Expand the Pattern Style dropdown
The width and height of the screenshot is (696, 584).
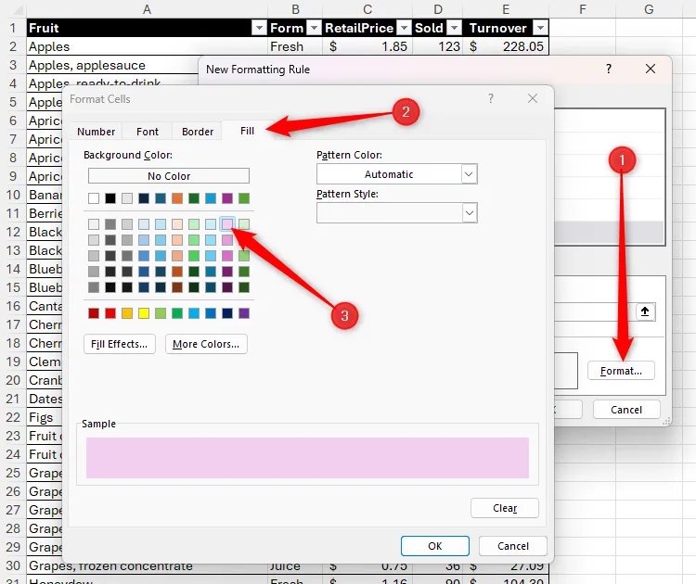pos(469,213)
